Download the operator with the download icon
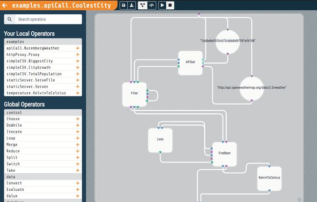Screen dimensions: 317x202 pos(131,5)
